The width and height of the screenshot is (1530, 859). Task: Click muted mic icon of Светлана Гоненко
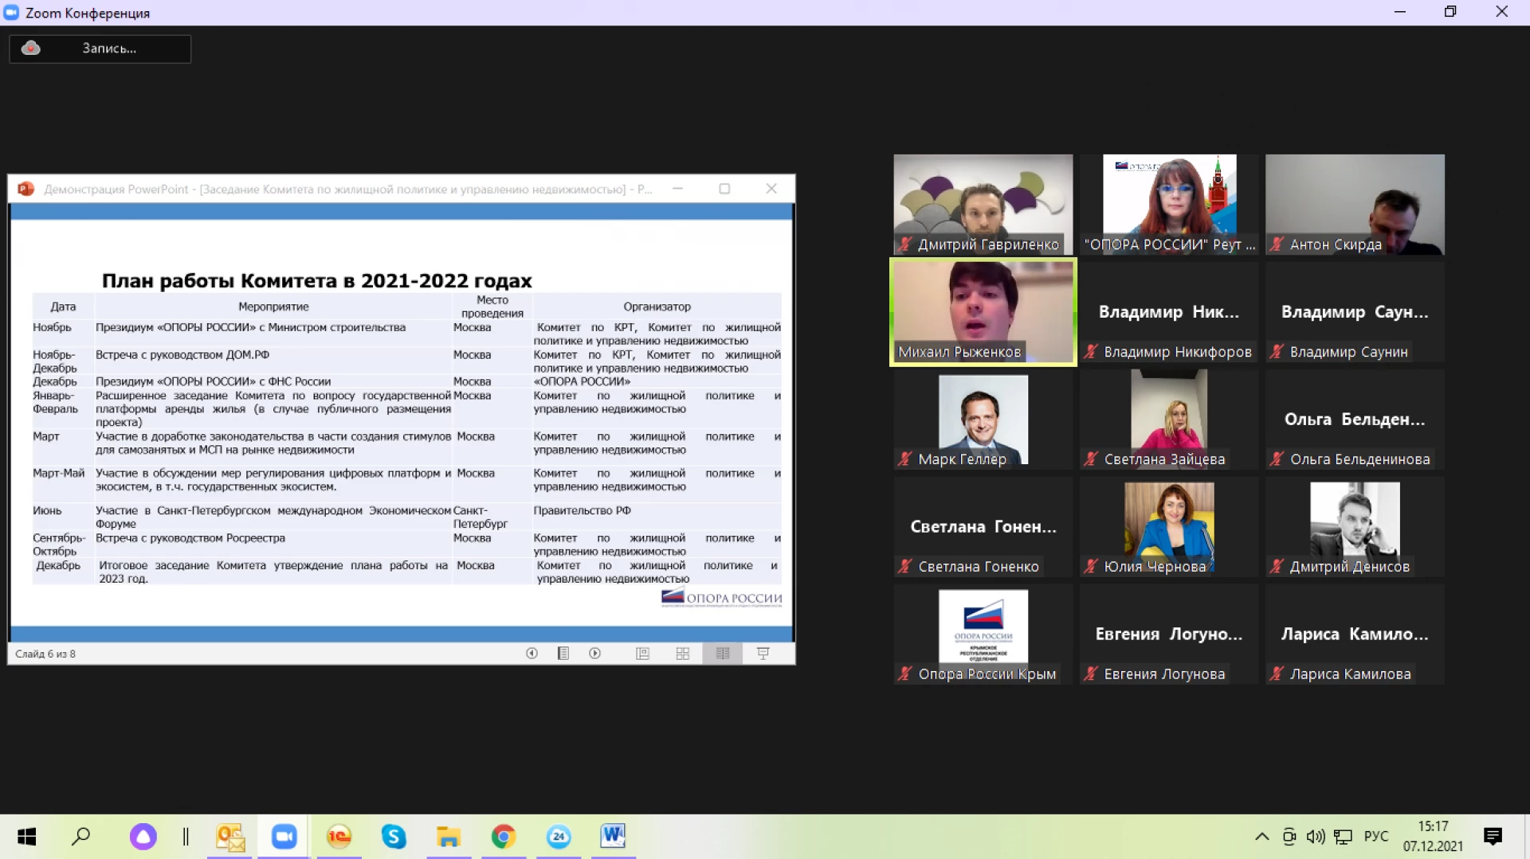[x=905, y=567]
